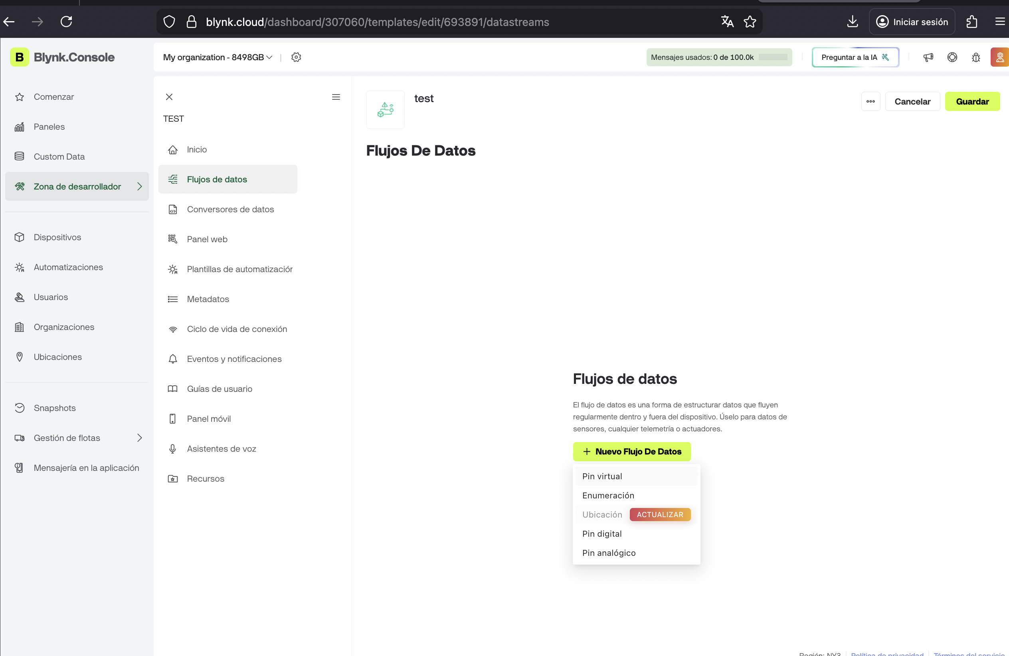1009x656 pixels.
Task: Click the organization settings gear icon
Action: click(x=296, y=57)
